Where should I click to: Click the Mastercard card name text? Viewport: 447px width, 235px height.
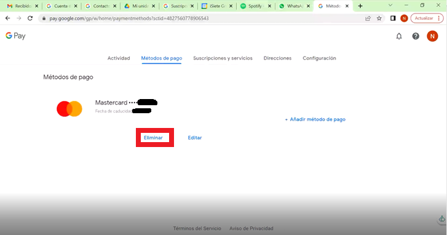111,103
